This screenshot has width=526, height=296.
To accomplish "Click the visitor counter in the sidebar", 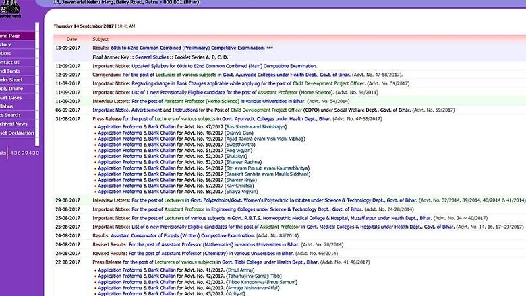I will click(x=20, y=153).
